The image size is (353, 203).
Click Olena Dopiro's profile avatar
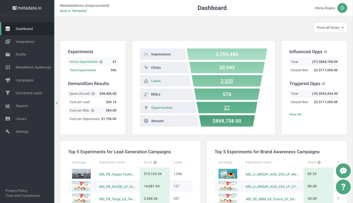pyautogui.click(x=342, y=8)
